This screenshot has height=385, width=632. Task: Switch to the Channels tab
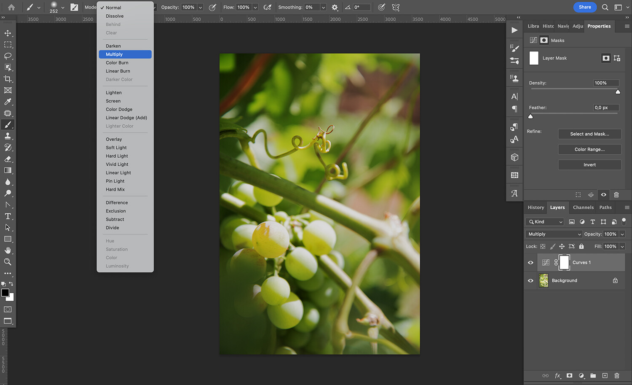583,207
